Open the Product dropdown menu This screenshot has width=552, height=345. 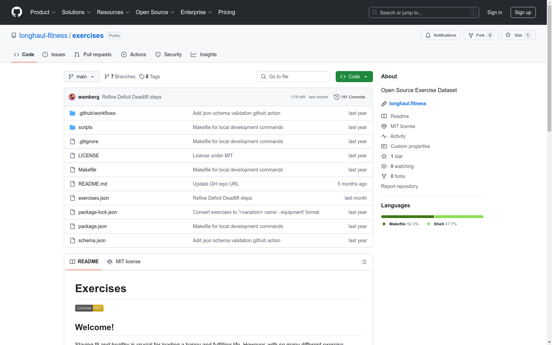coord(43,12)
